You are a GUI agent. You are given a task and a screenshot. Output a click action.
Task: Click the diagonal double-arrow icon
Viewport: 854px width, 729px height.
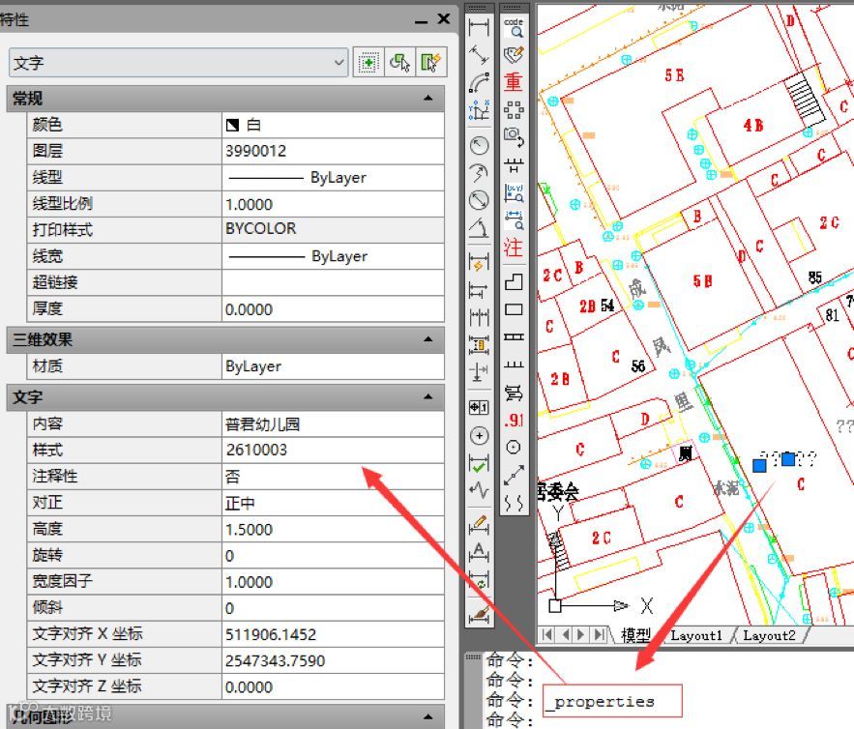514,475
